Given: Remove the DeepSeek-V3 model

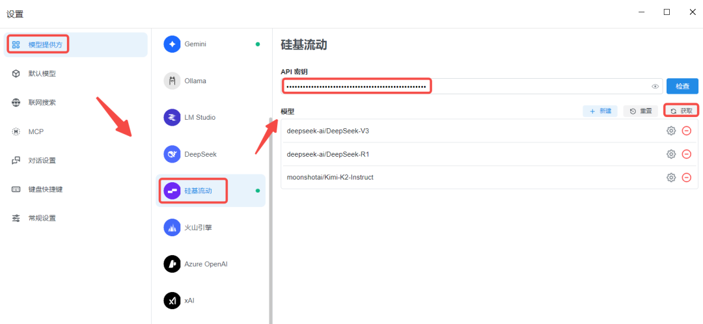Looking at the screenshot, I should click(x=687, y=131).
